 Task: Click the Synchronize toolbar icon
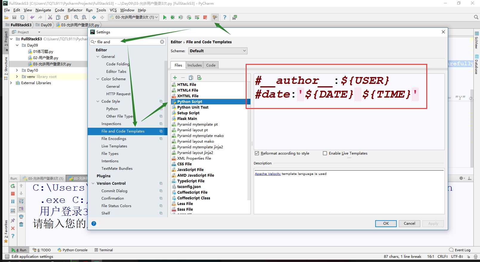(22, 17)
